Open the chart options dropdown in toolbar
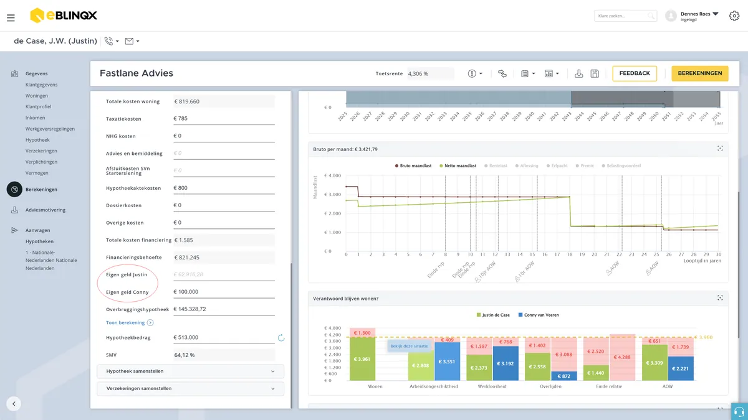 [x=552, y=73]
